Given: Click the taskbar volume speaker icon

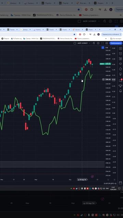Looking at the screenshot, I should [x=104, y=188].
